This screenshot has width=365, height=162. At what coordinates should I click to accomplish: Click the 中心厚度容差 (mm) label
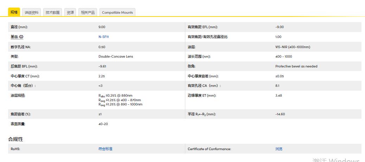point(203,76)
